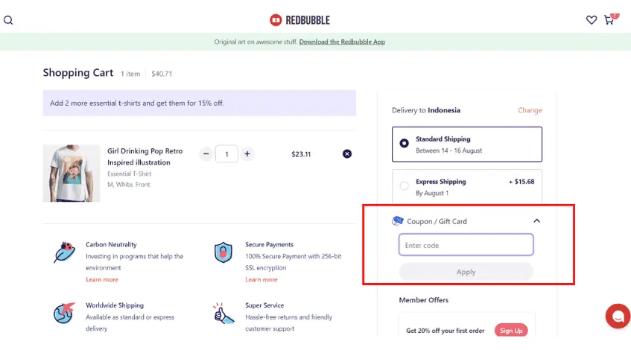Image resolution: width=631 pixels, height=350 pixels.
Task: Click the Member Offers heading
Action: [423, 300]
